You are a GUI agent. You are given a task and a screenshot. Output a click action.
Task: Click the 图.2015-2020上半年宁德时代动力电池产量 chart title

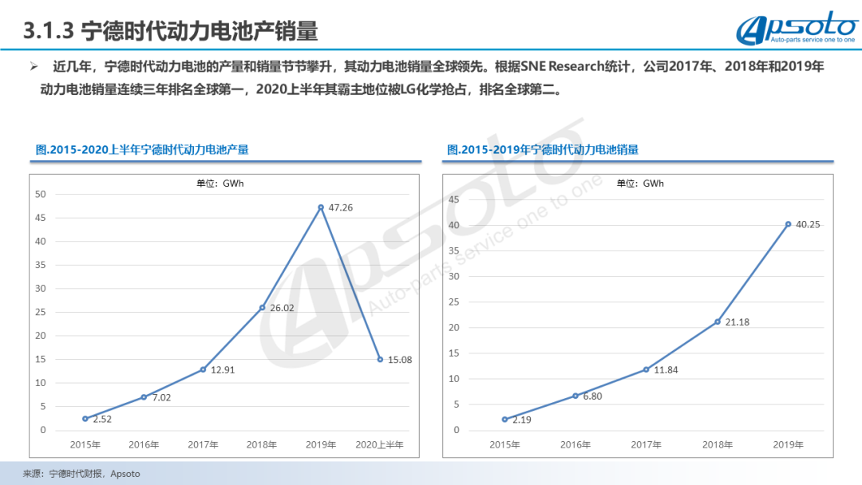point(142,149)
